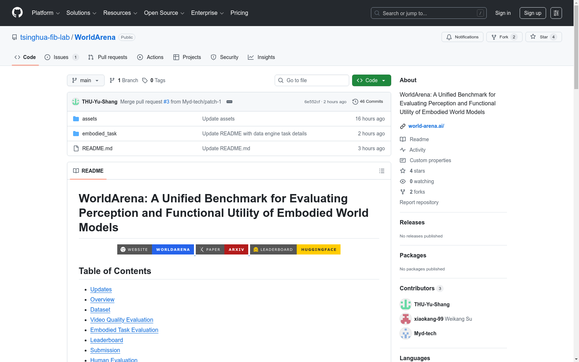Click the pulse icon beside Activity

[x=403, y=150]
